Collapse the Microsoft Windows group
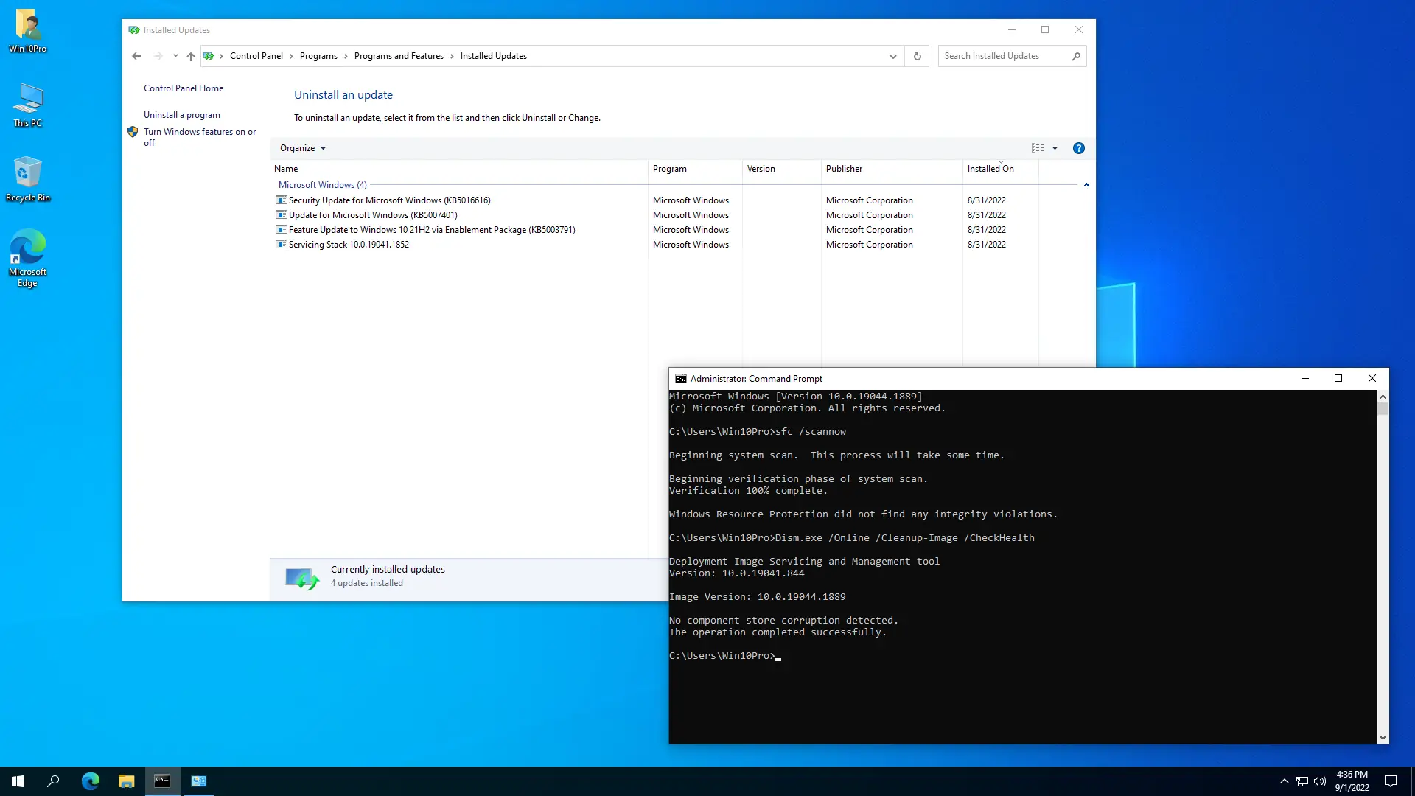 click(1086, 185)
